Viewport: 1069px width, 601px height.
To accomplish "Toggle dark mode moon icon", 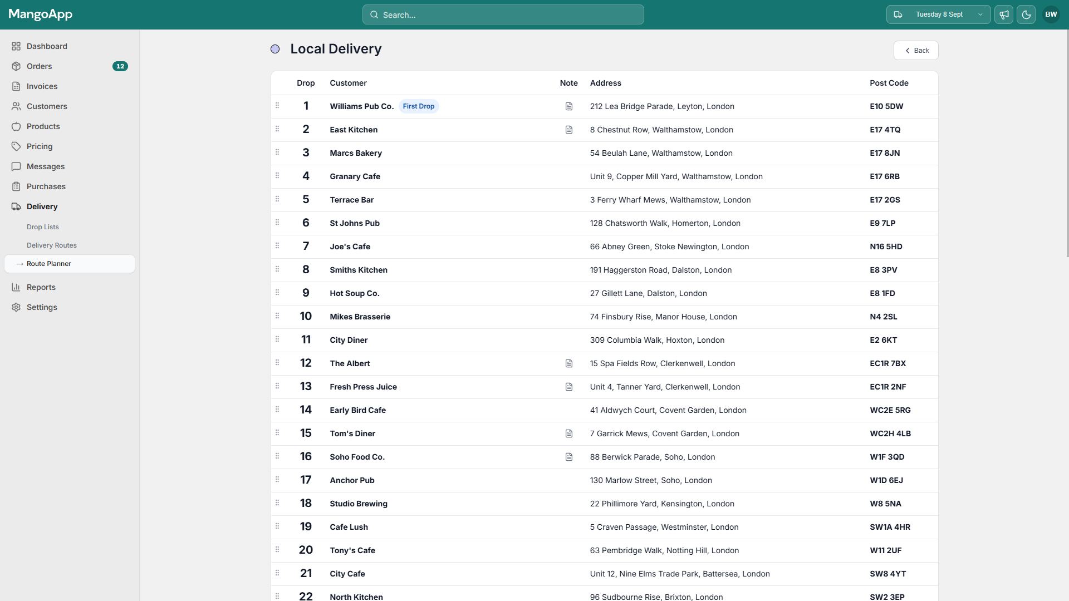I will tap(1026, 14).
